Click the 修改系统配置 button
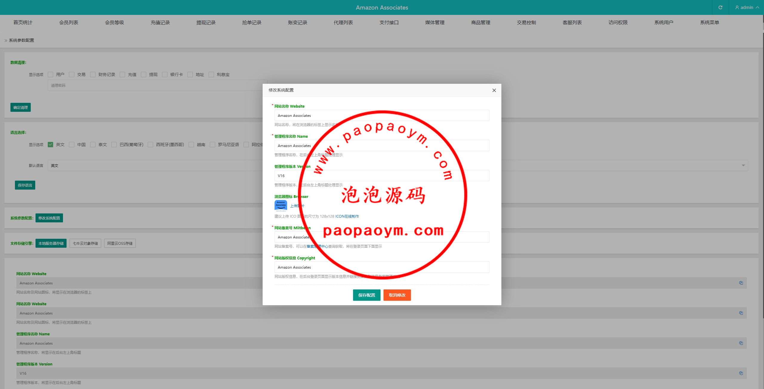 point(49,218)
